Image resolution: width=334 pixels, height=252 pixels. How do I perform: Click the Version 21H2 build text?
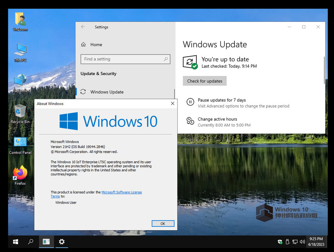(78, 146)
